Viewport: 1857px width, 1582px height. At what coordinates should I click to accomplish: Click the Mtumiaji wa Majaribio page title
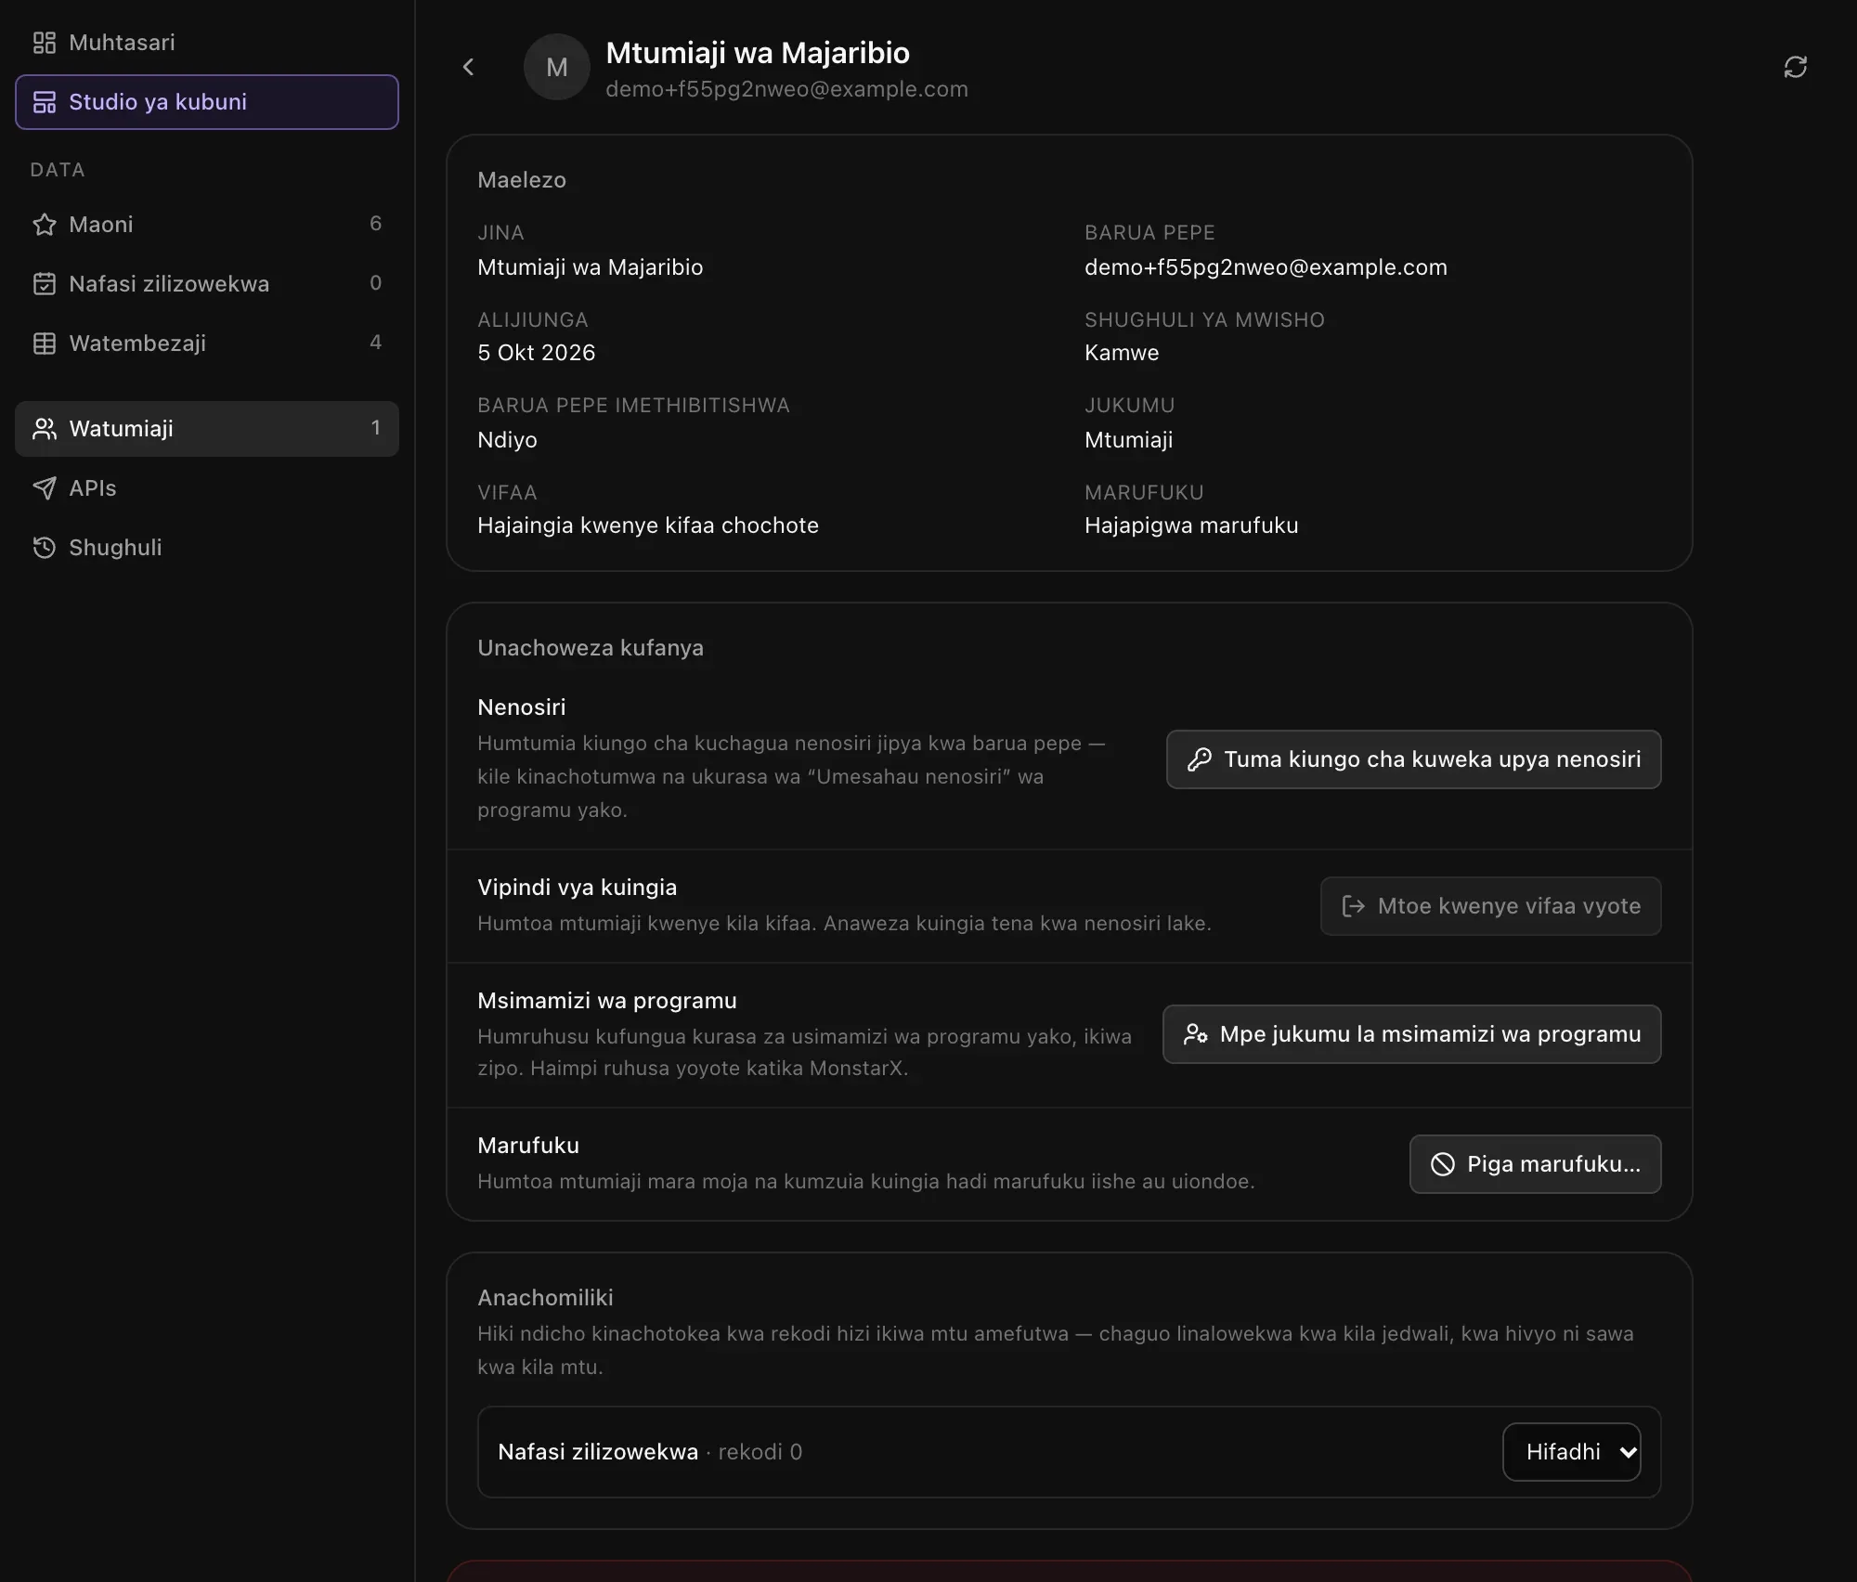(758, 53)
